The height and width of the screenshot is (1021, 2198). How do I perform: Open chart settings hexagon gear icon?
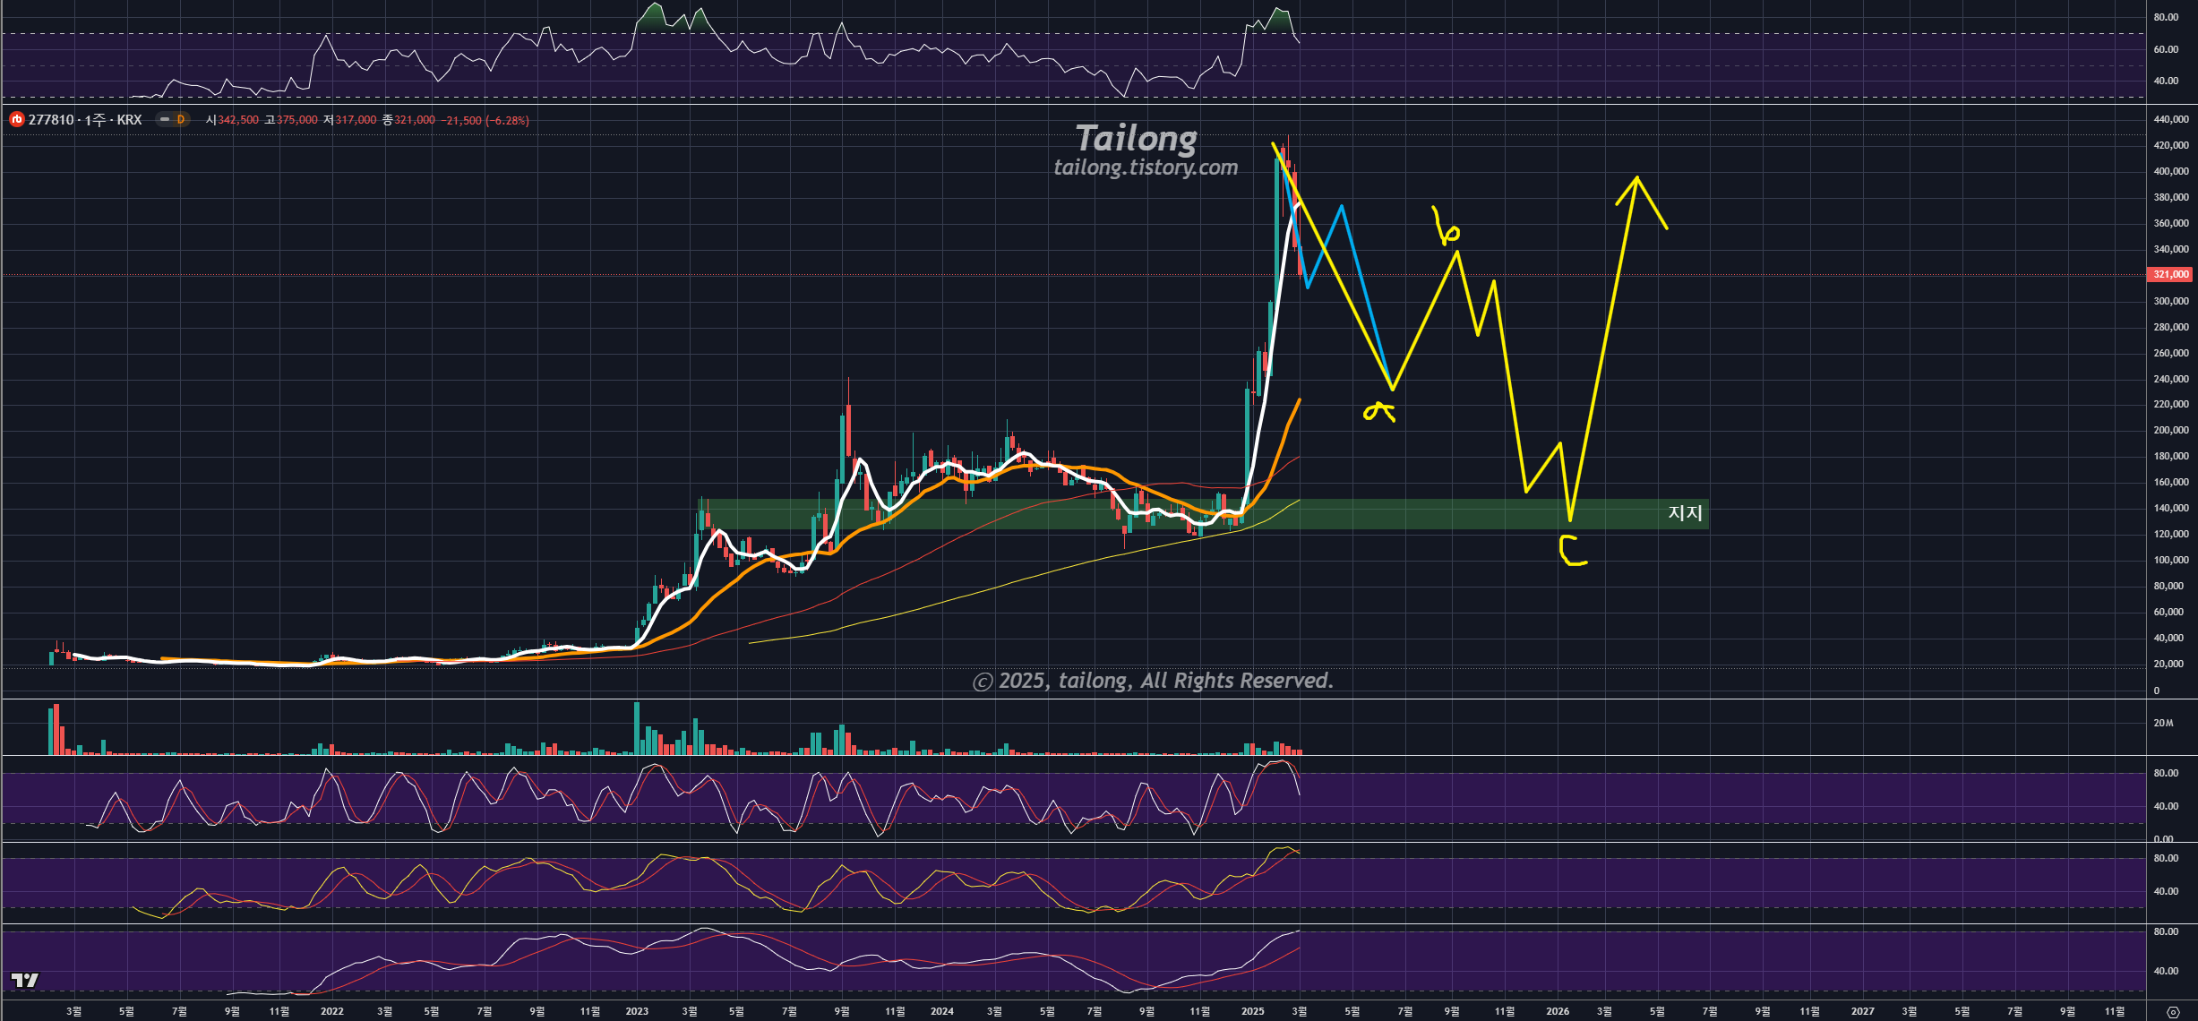point(2172,1012)
